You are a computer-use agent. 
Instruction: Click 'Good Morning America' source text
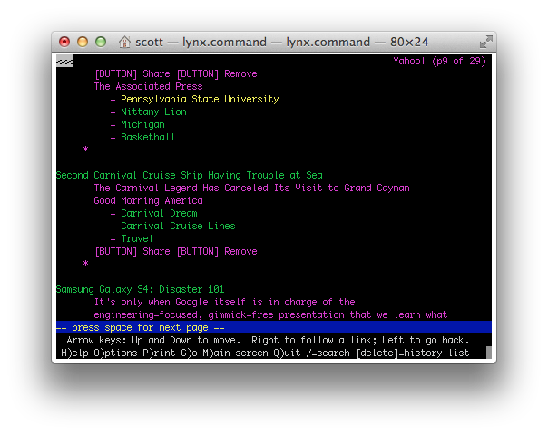(x=148, y=201)
